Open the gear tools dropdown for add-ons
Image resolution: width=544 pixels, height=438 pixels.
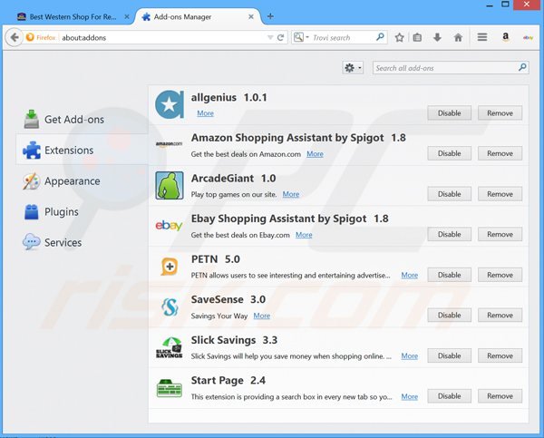click(353, 68)
